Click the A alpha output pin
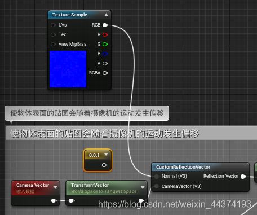 point(105,63)
